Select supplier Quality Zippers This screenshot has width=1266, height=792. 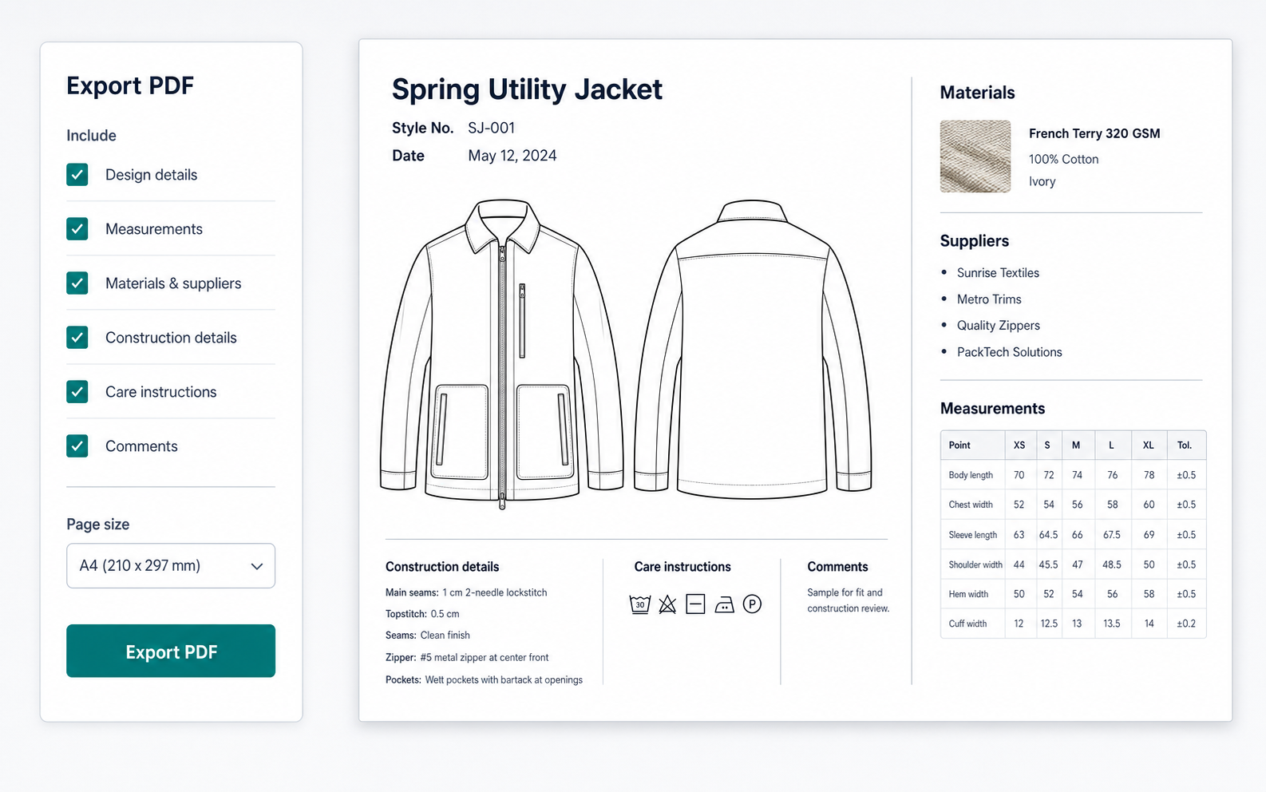pos(999,326)
